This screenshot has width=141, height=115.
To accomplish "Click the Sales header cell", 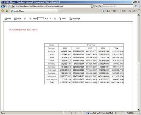I will 51,45.
